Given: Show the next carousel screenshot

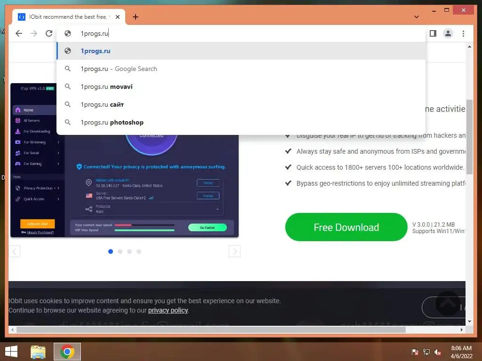Looking at the screenshot, I should 234,251.
